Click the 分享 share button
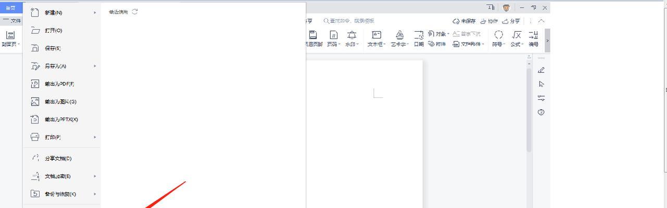The height and width of the screenshot is (208, 667). click(511, 21)
